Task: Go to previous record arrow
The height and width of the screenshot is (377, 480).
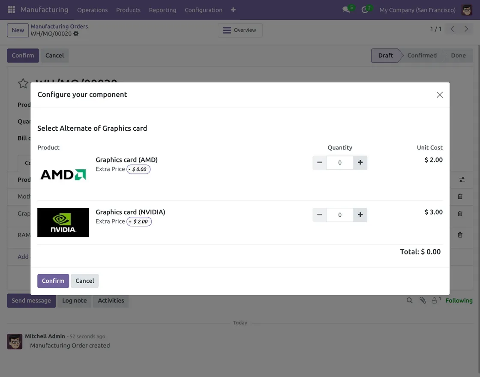Action: (452, 29)
